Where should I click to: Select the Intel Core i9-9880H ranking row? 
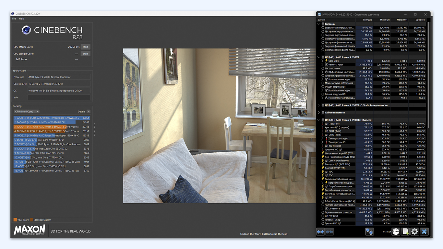pyautogui.click(x=52, y=140)
